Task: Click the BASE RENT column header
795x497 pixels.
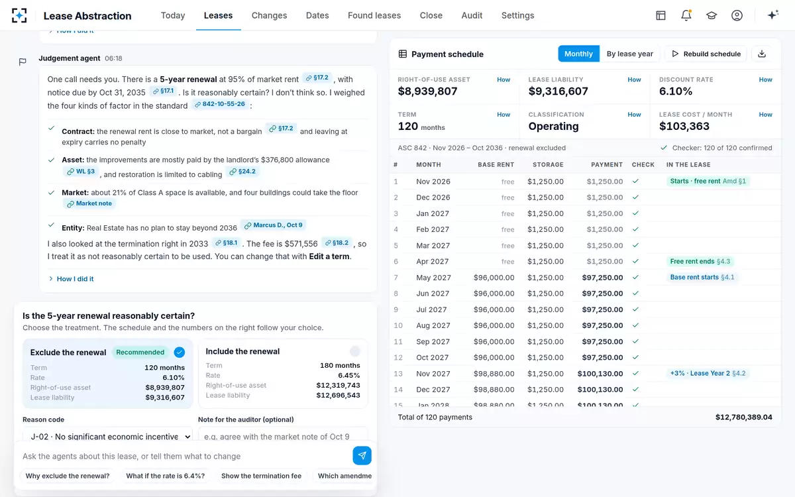Action: [496, 164]
